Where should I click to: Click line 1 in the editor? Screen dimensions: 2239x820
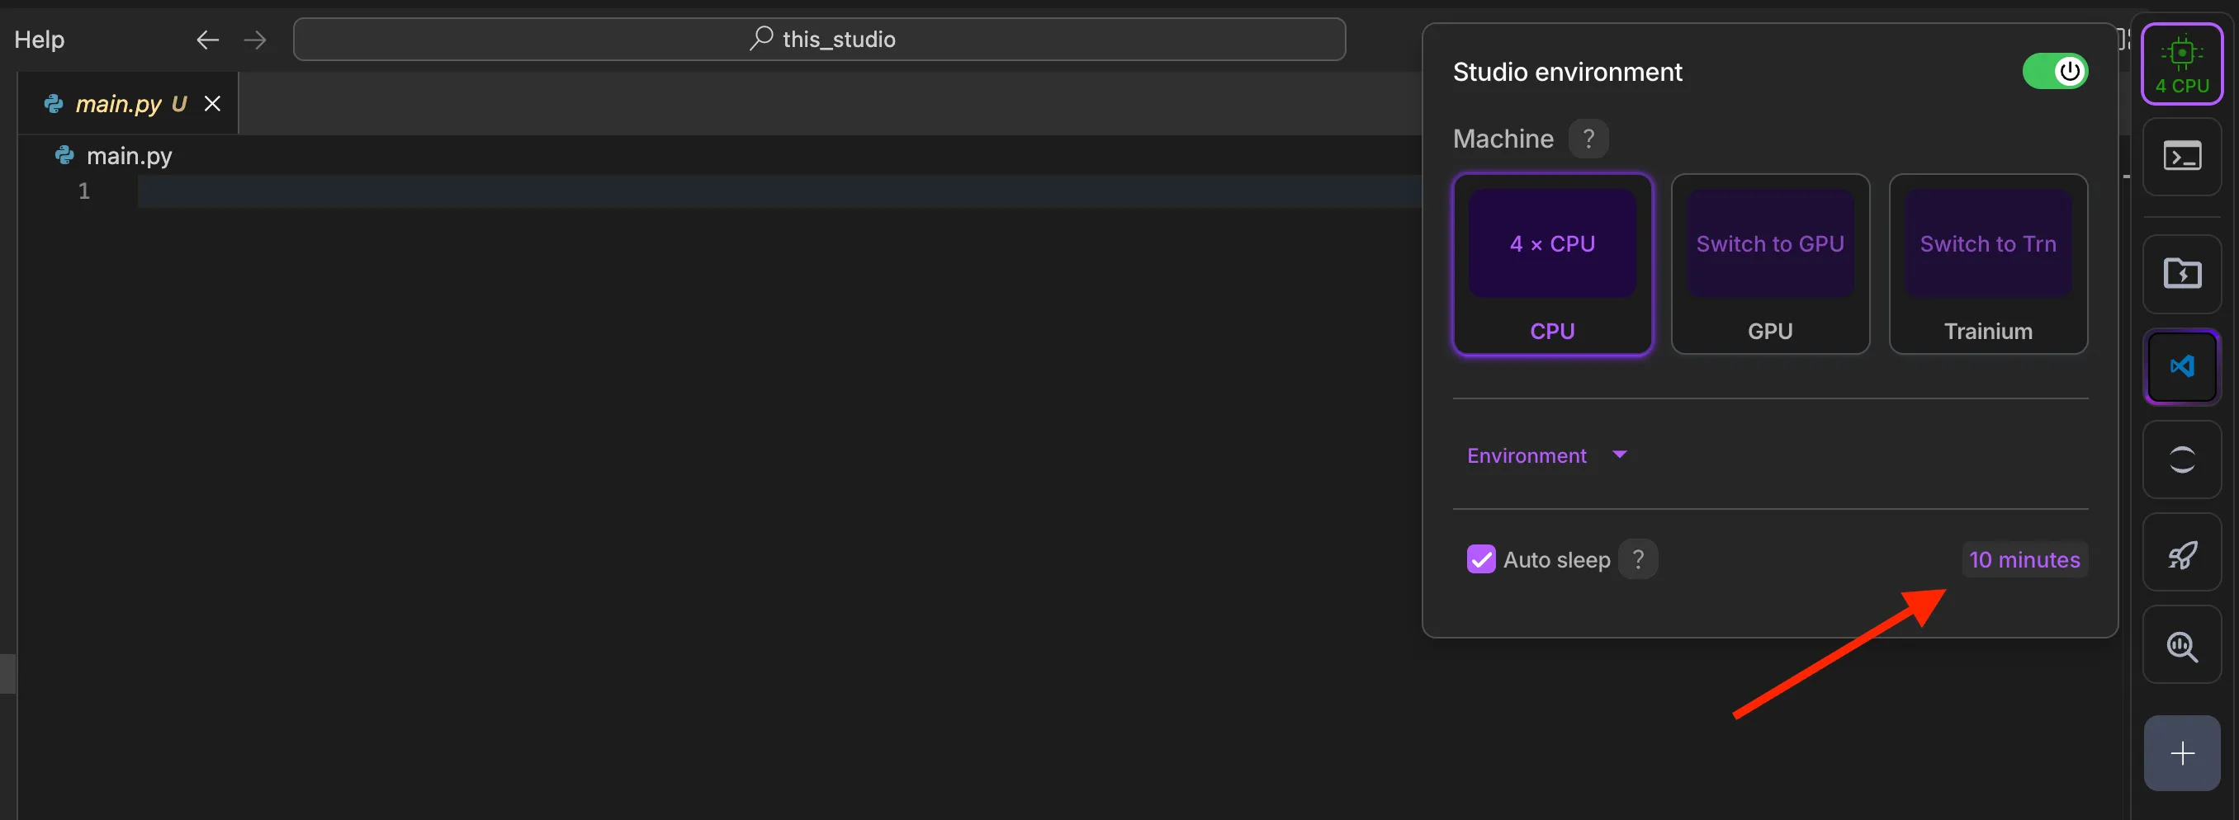coord(779,191)
